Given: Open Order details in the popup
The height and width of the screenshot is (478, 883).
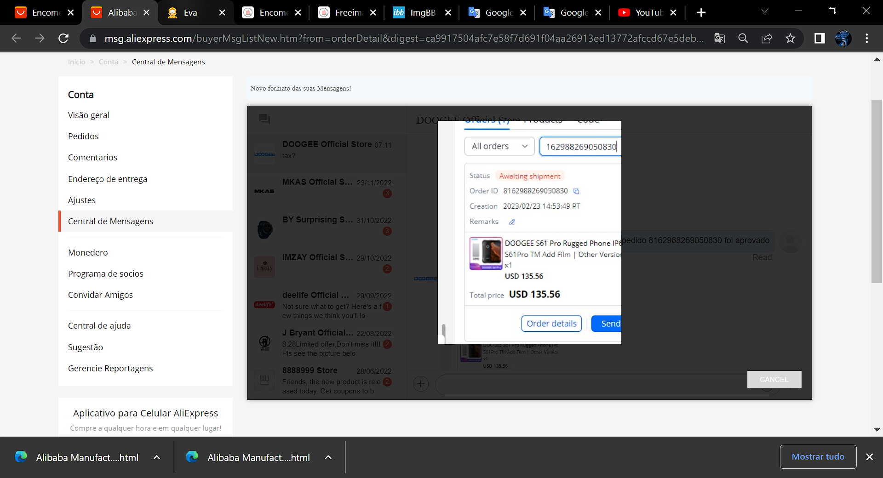Looking at the screenshot, I should click(x=551, y=324).
